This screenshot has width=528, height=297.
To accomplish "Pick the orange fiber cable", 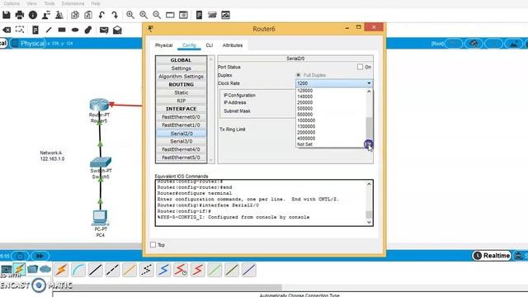I will point(130,270).
